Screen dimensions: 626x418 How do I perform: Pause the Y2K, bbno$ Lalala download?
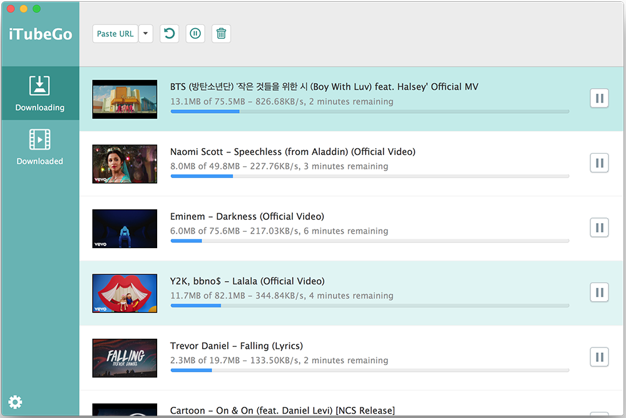coord(599,292)
